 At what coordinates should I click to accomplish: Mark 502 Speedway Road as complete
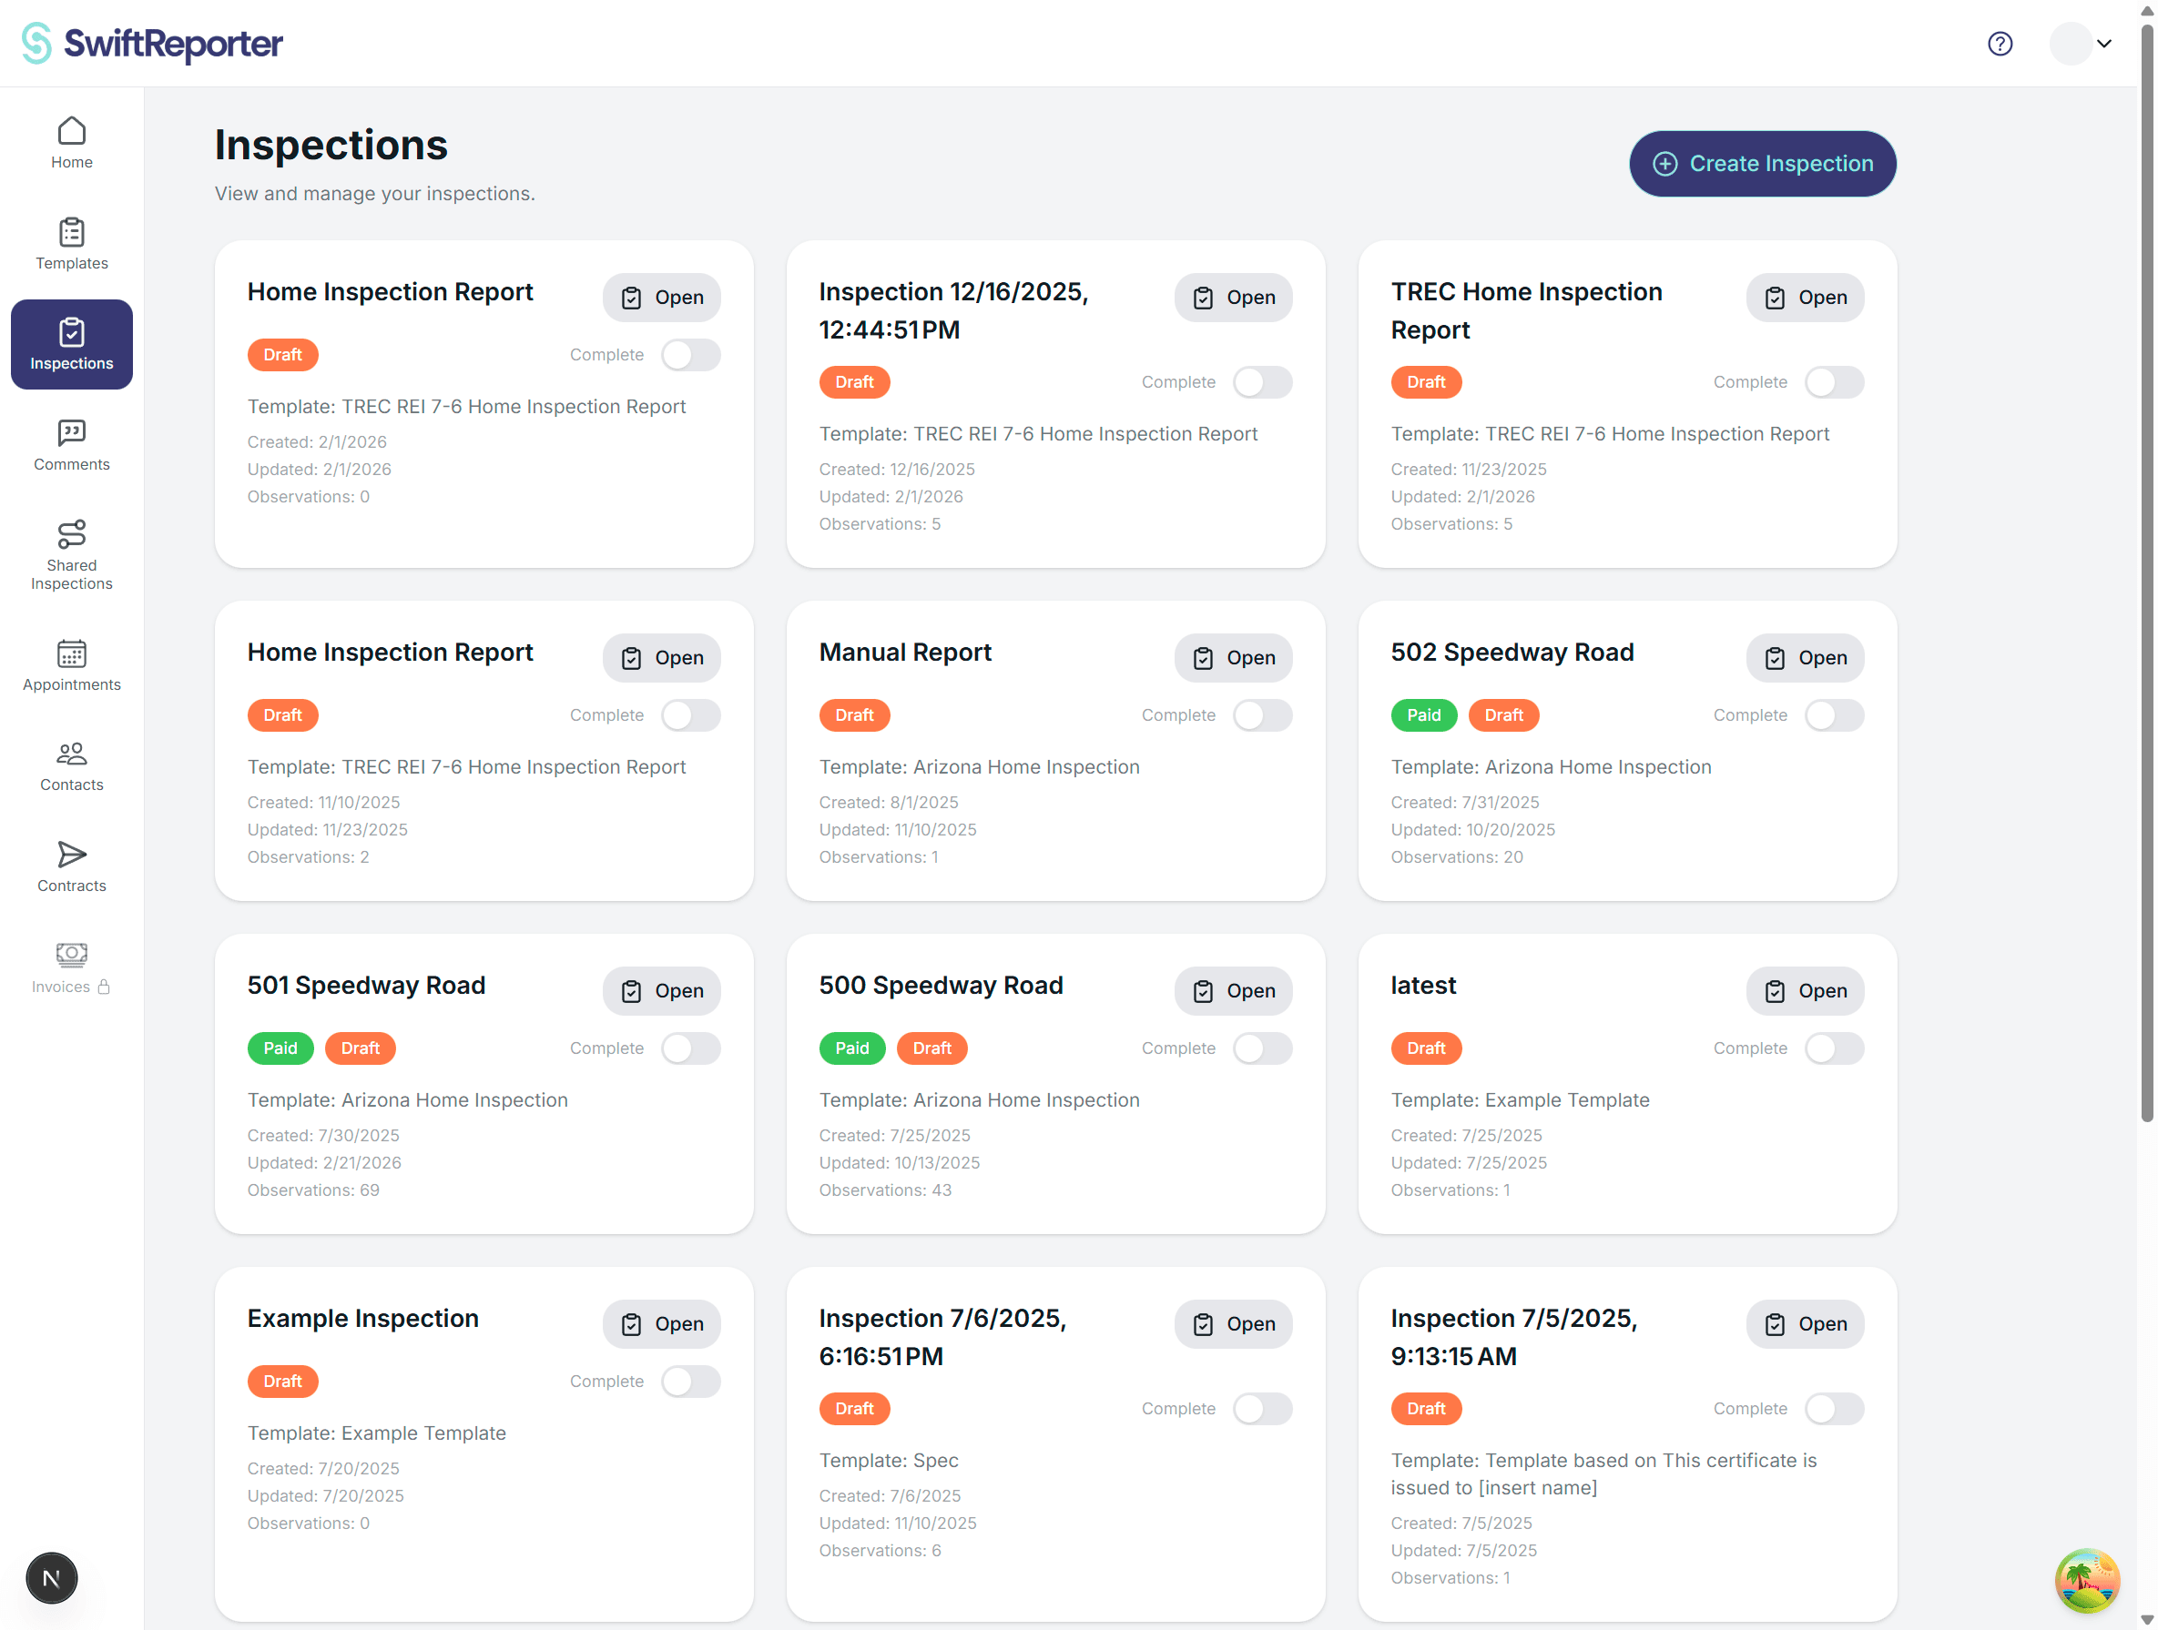pyautogui.click(x=1834, y=715)
